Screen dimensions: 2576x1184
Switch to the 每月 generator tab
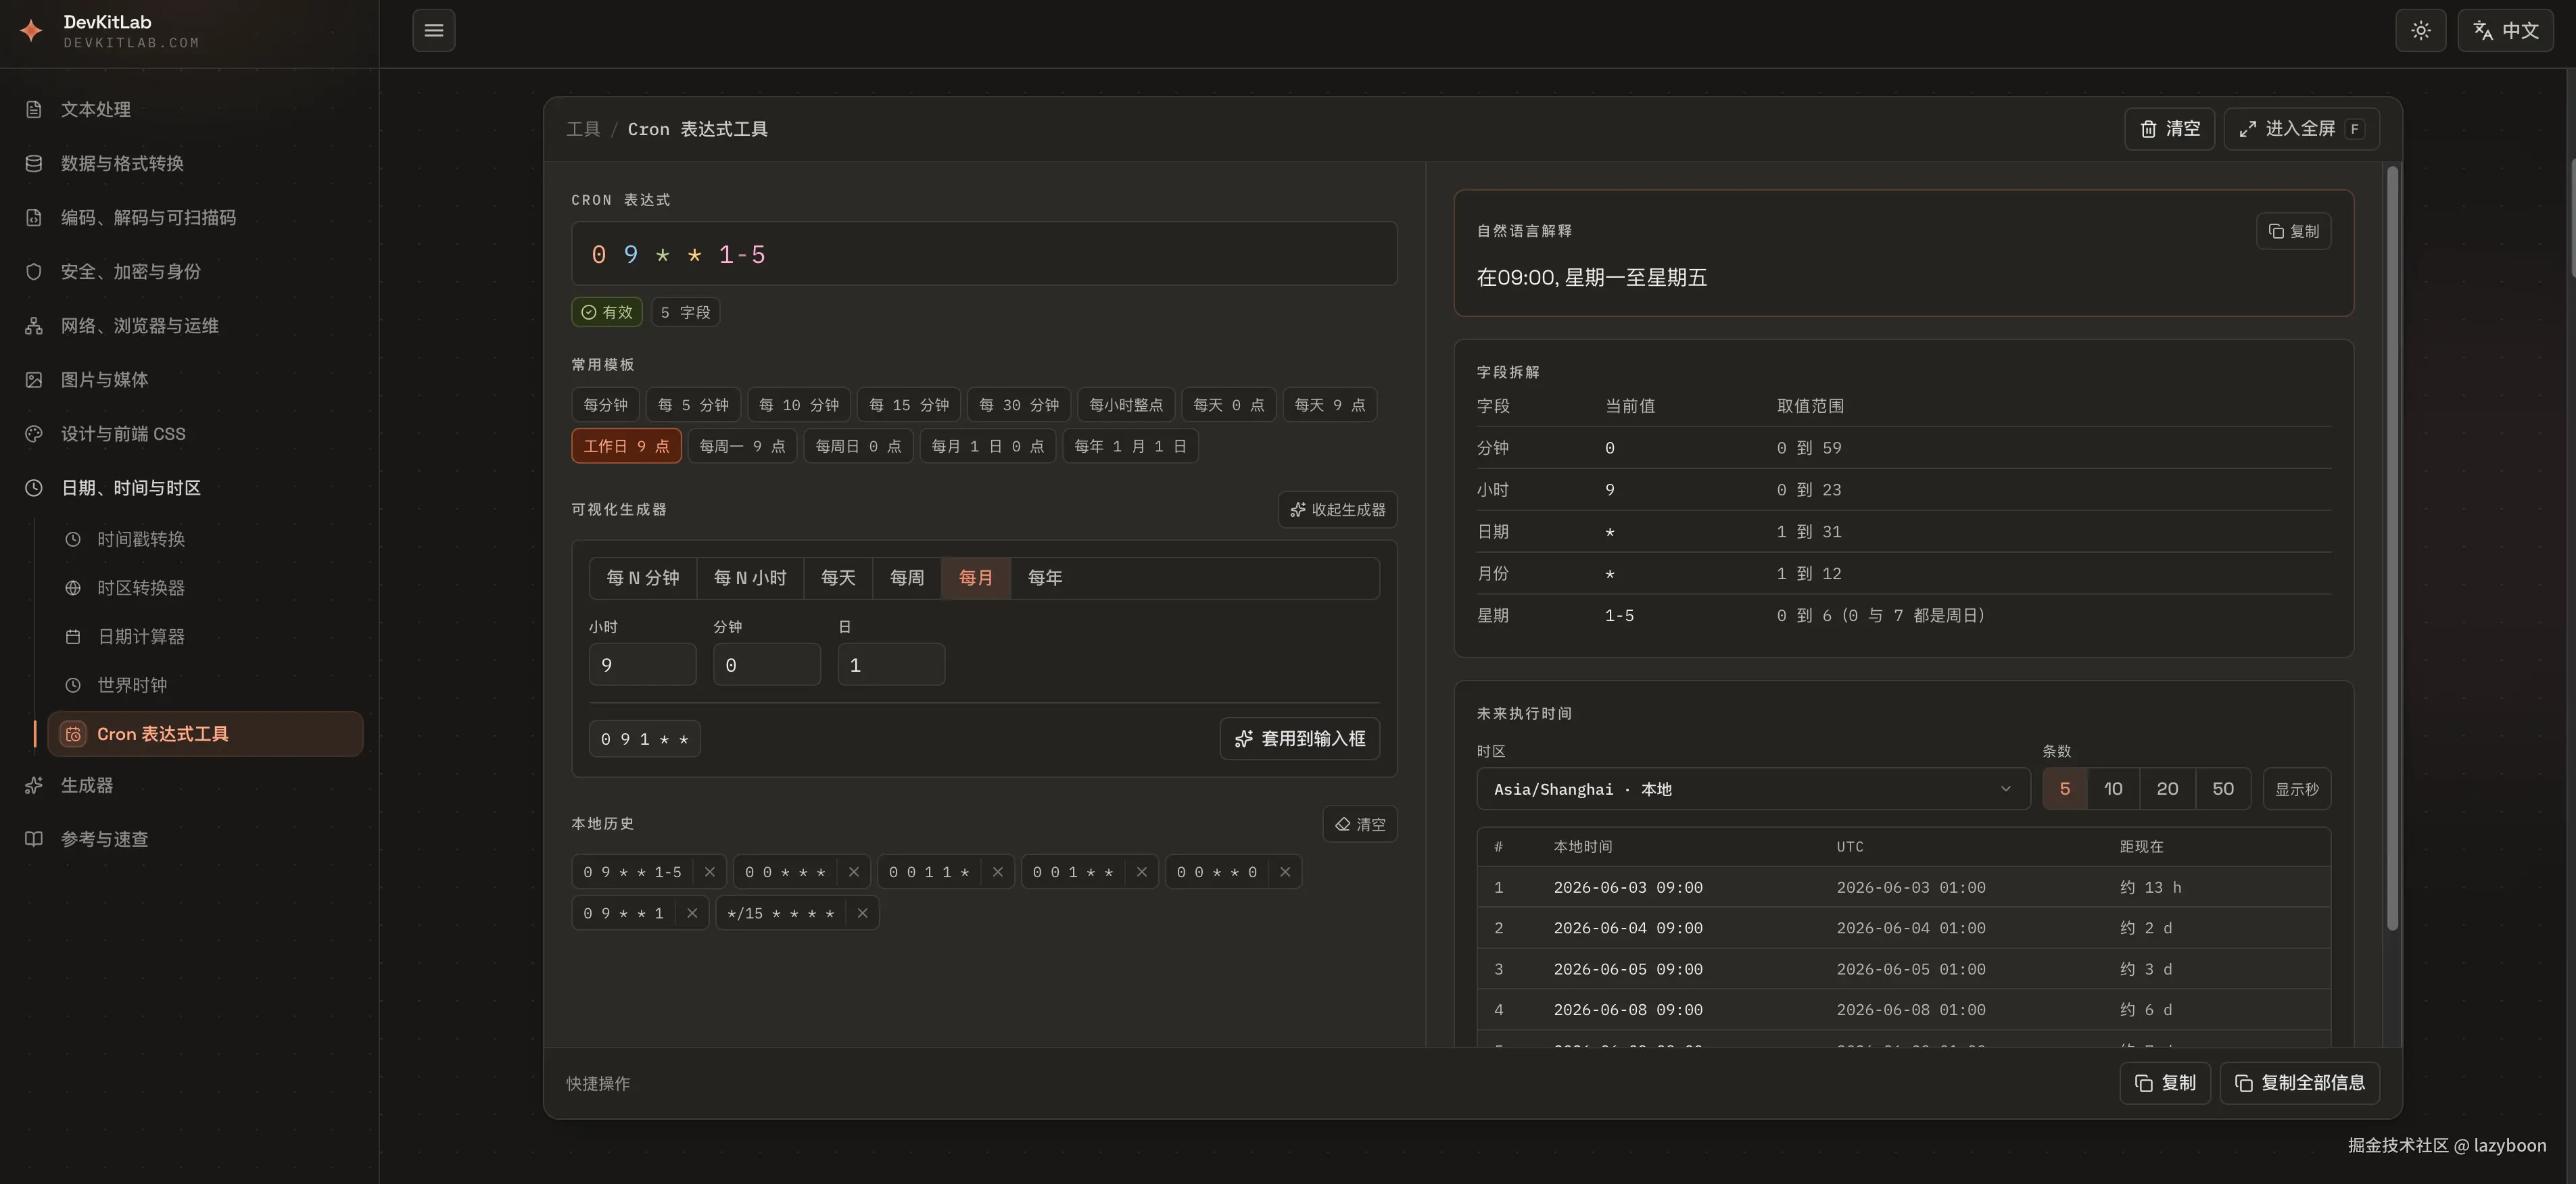[976, 578]
